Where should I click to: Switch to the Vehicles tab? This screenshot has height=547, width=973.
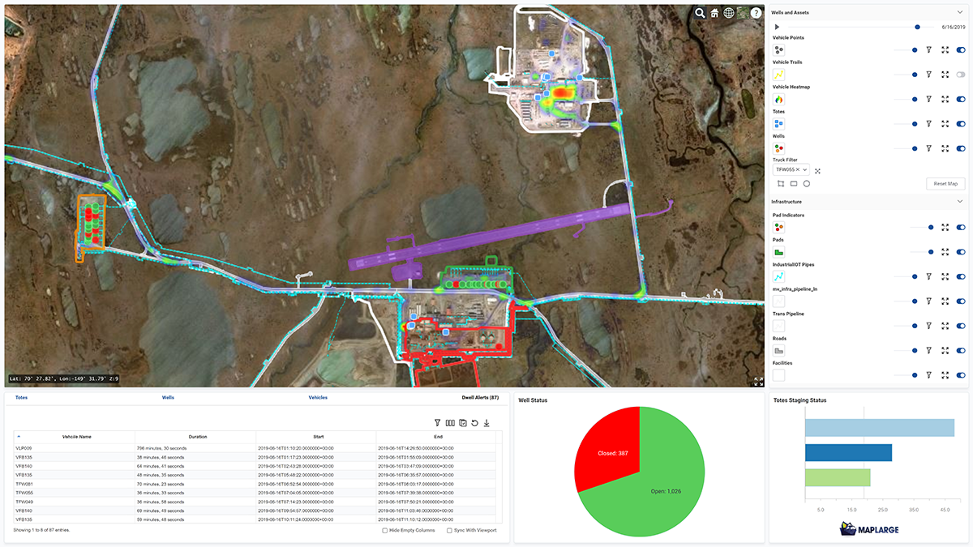tap(318, 398)
